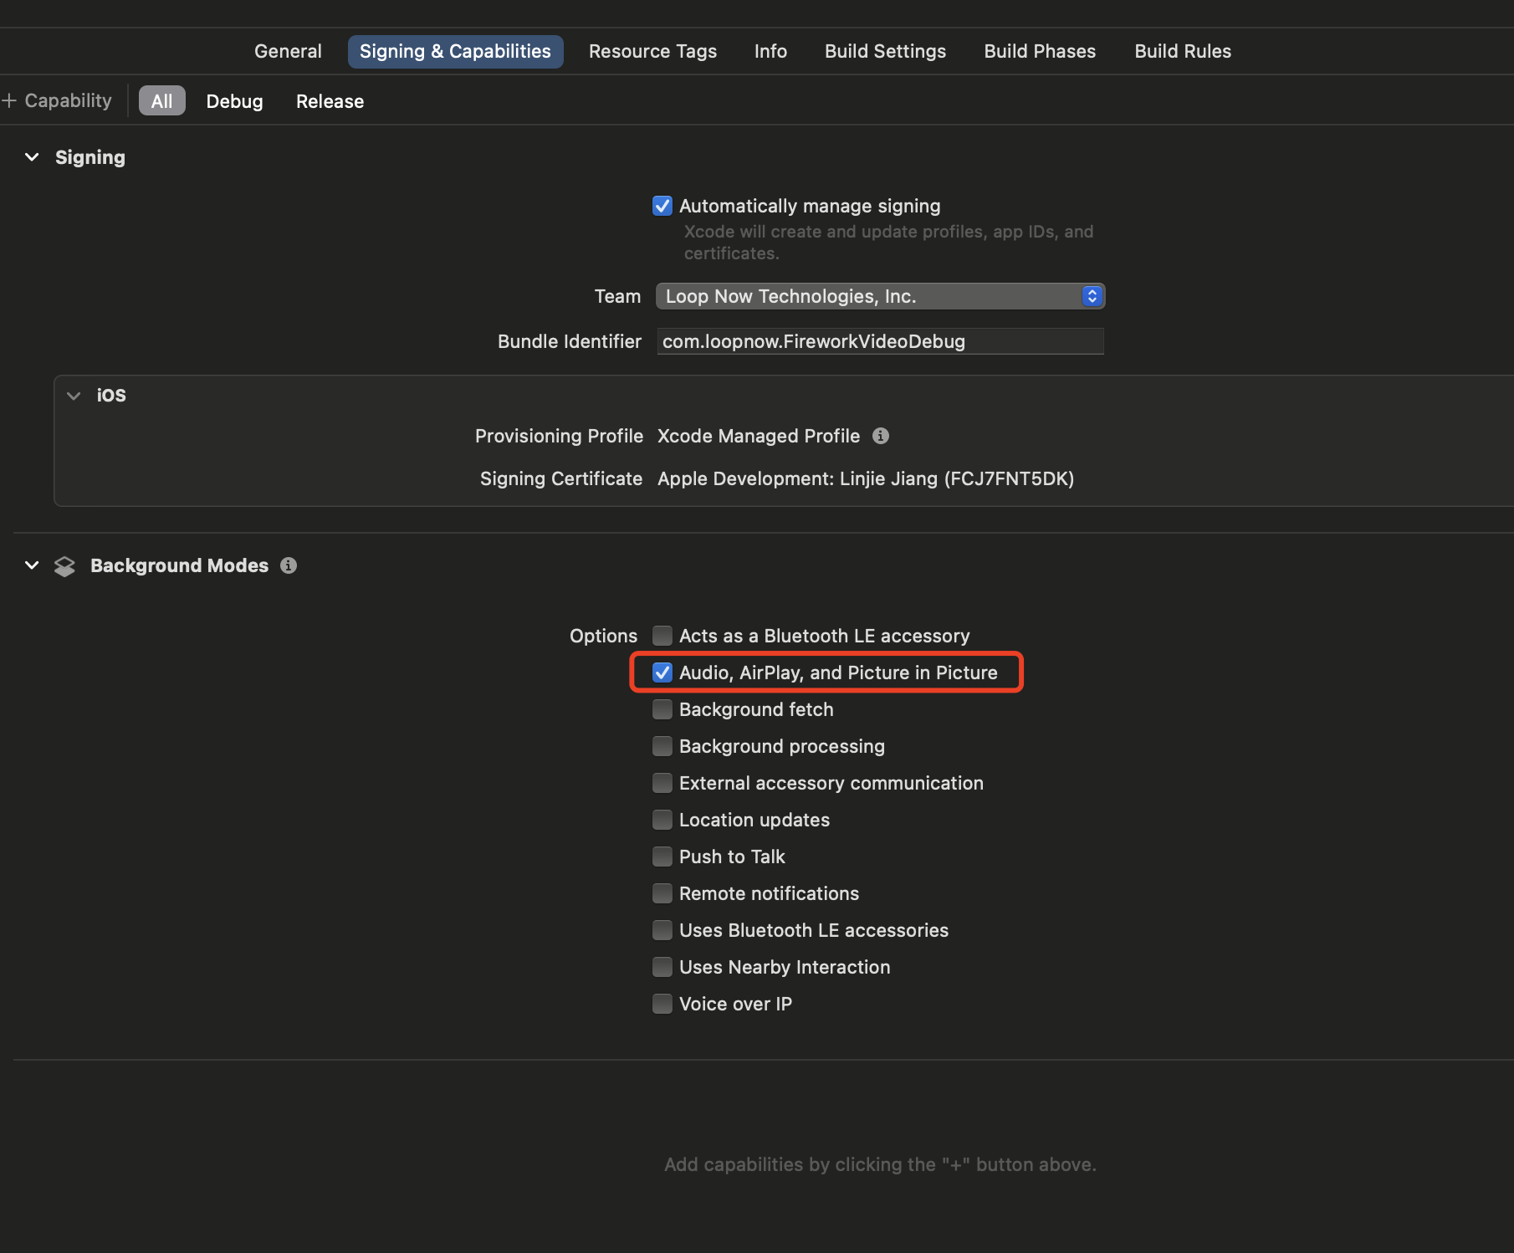Screen dimensions: 1514x1253
Task: Uncheck Automatically manage signing
Action: tap(662, 206)
